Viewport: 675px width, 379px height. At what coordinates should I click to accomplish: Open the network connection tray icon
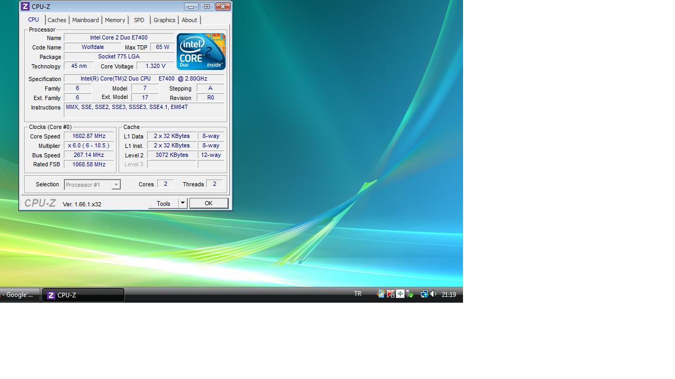point(423,294)
